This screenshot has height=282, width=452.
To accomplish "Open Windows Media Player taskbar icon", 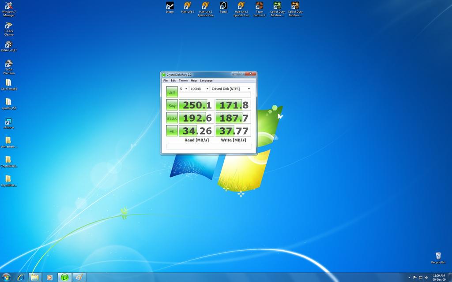I will point(49,278).
